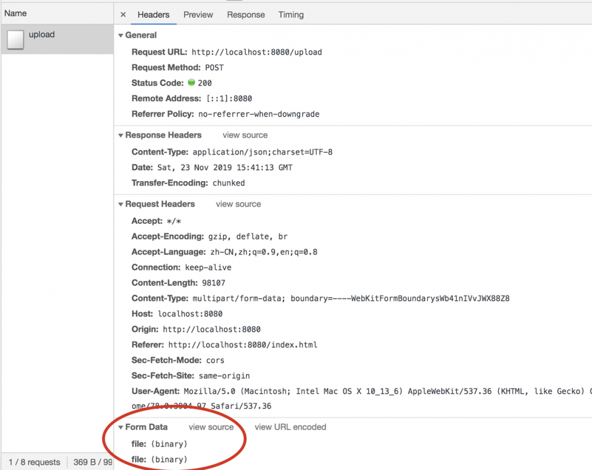Collapse the Request Headers section
The image size is (592, 470).
121,204
